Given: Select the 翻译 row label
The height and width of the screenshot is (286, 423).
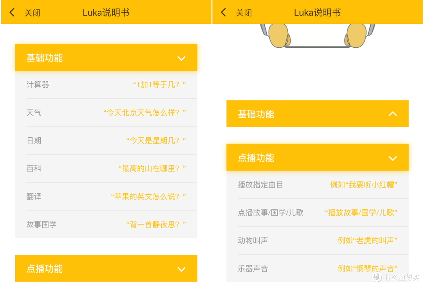Looking at the screenshot, I should [34, 196].
